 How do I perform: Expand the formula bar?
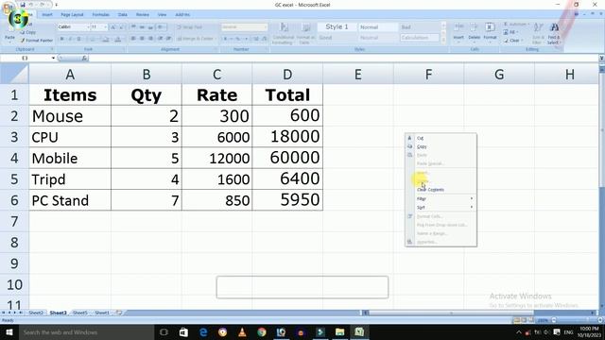coord(601,59)
